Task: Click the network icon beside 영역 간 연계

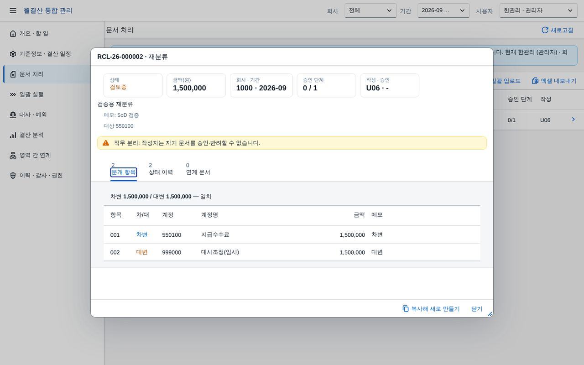Action: 13,155
